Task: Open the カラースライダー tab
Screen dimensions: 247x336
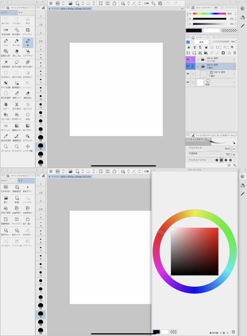Action: point(201,7)
